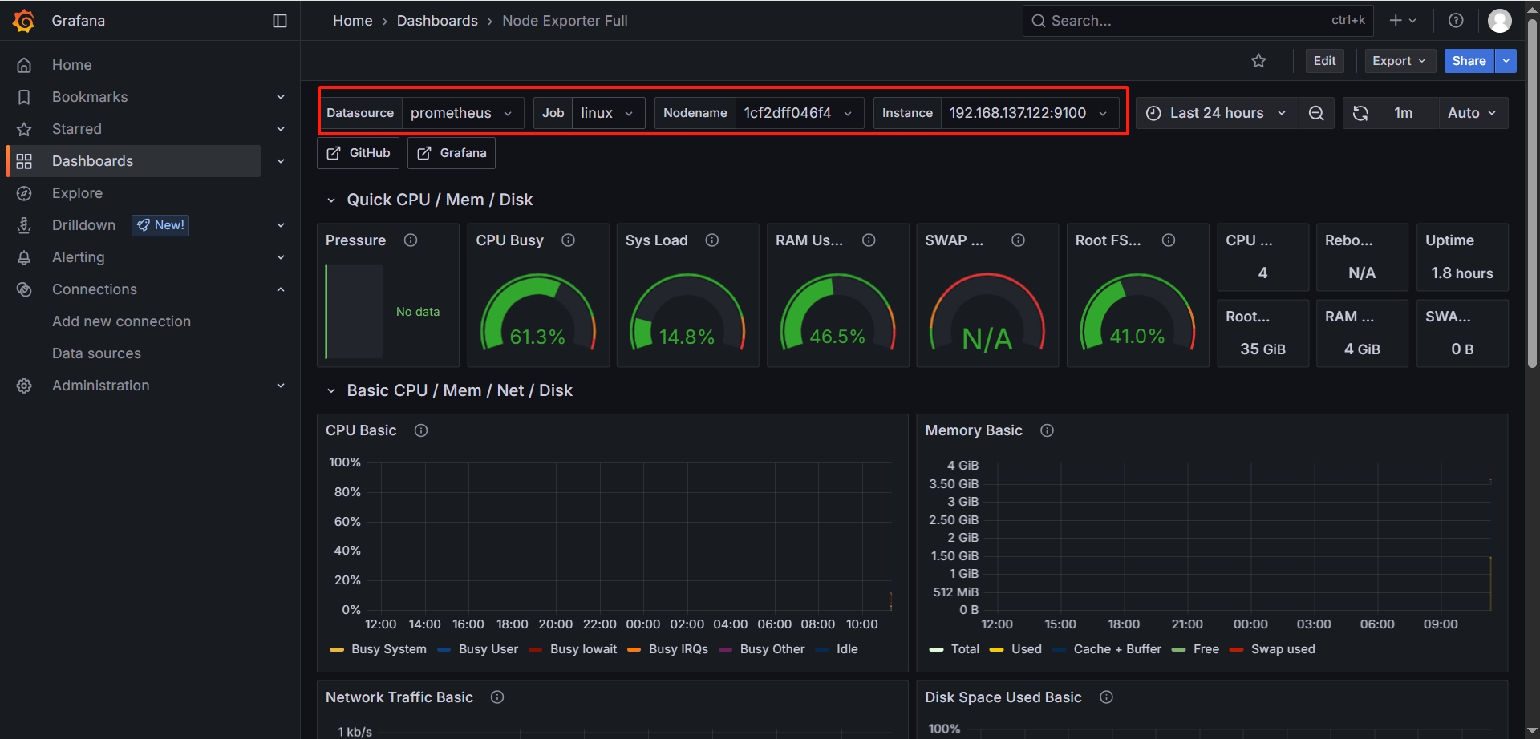1540x739 pixels.
Task: Open the GitHub link
Action: [359, 153]
